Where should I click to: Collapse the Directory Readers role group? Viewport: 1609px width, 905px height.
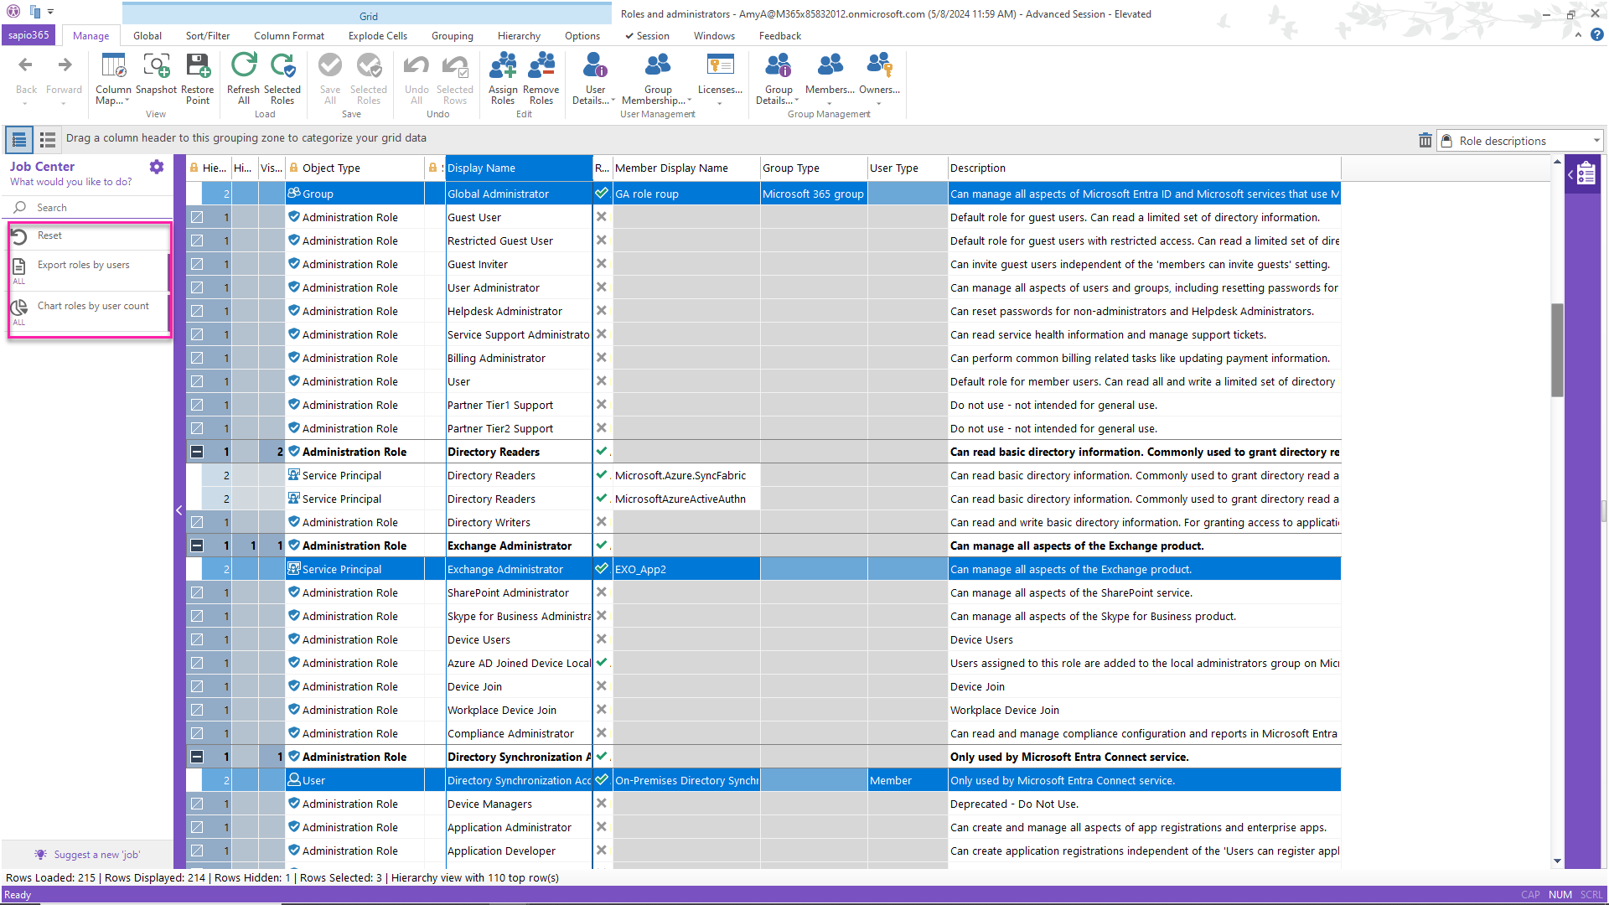[x=197, y=452]
